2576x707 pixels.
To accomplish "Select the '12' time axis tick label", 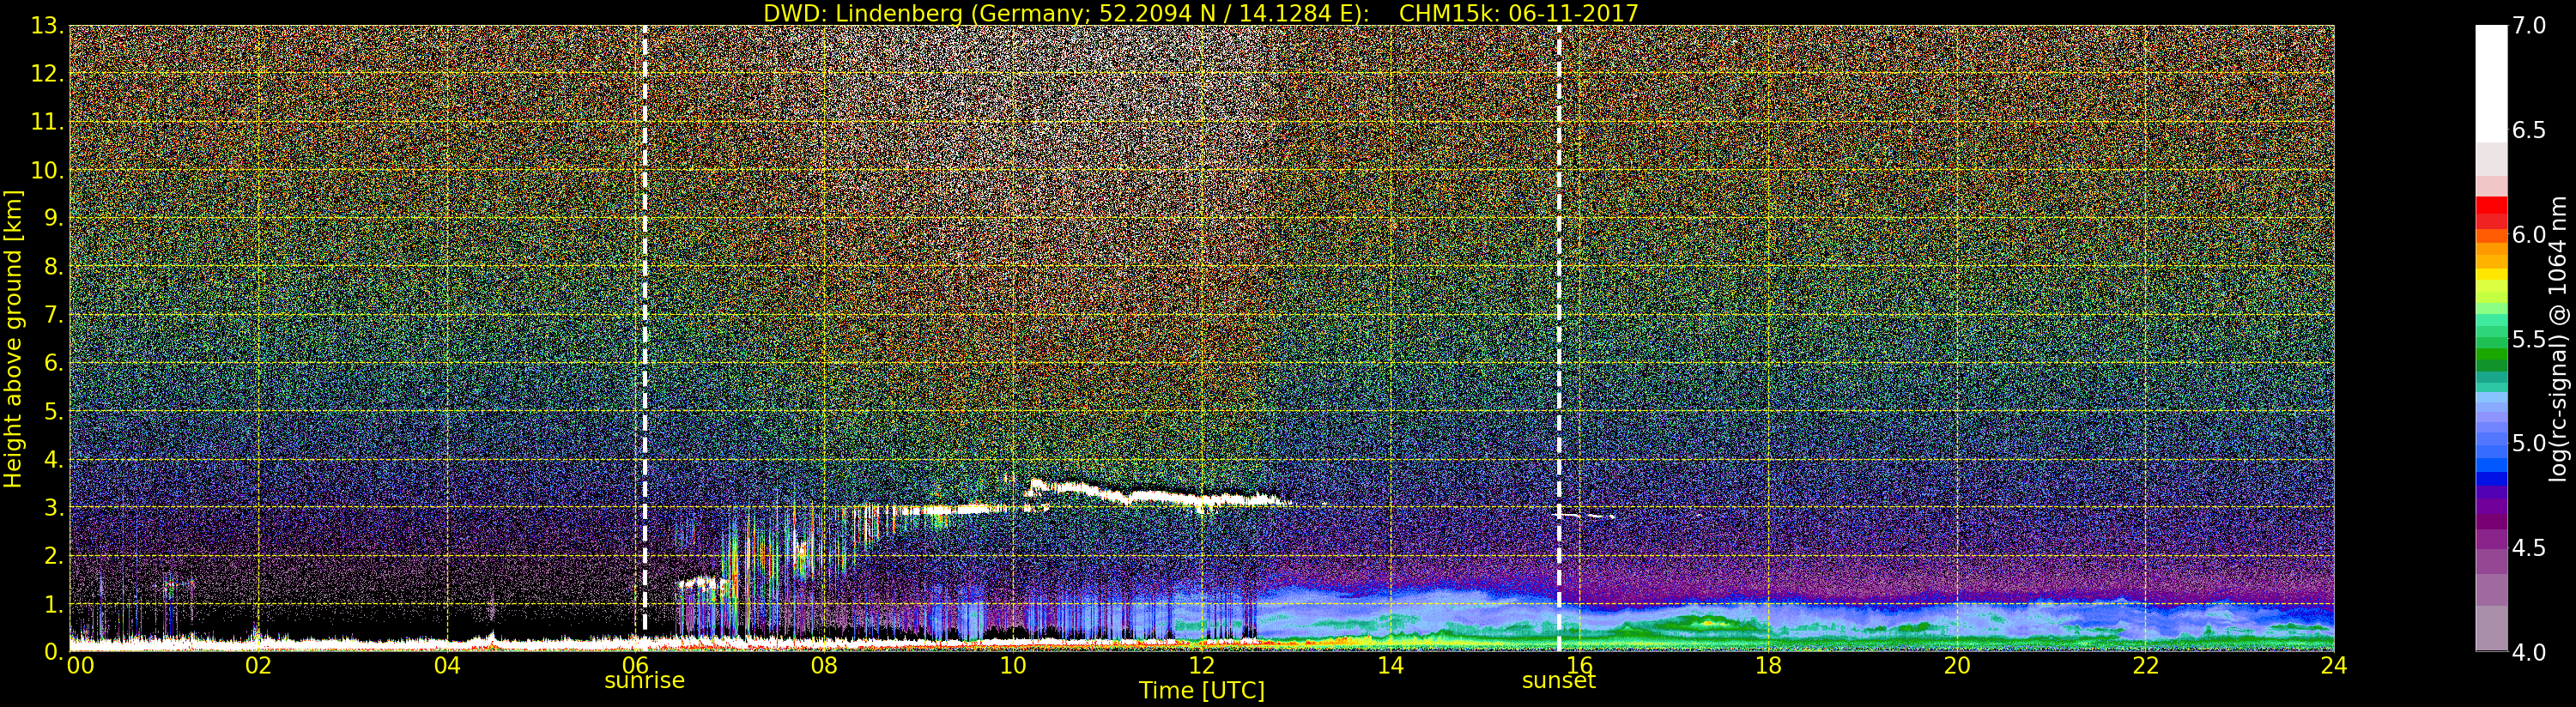I will [1202, 665].
